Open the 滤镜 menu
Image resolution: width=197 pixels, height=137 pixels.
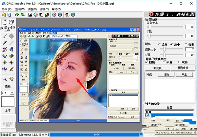pyautogui.click(x=44, y=9)
